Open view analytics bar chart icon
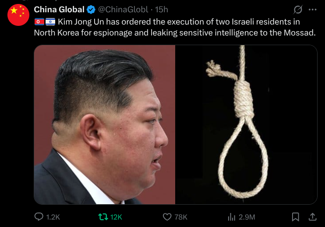The width and height of the screenshot is (325, 227). pos(232,217)
